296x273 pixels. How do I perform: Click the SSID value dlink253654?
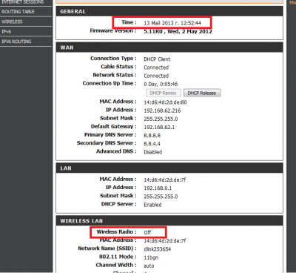[158, 249]
